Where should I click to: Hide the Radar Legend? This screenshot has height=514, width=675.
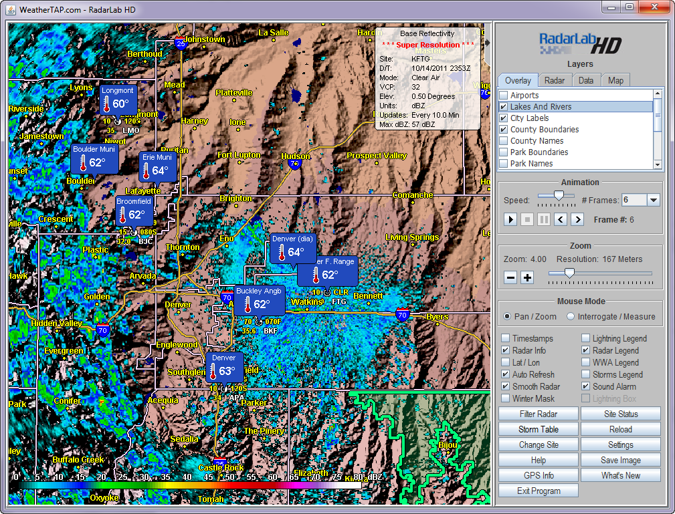[586, 350]
